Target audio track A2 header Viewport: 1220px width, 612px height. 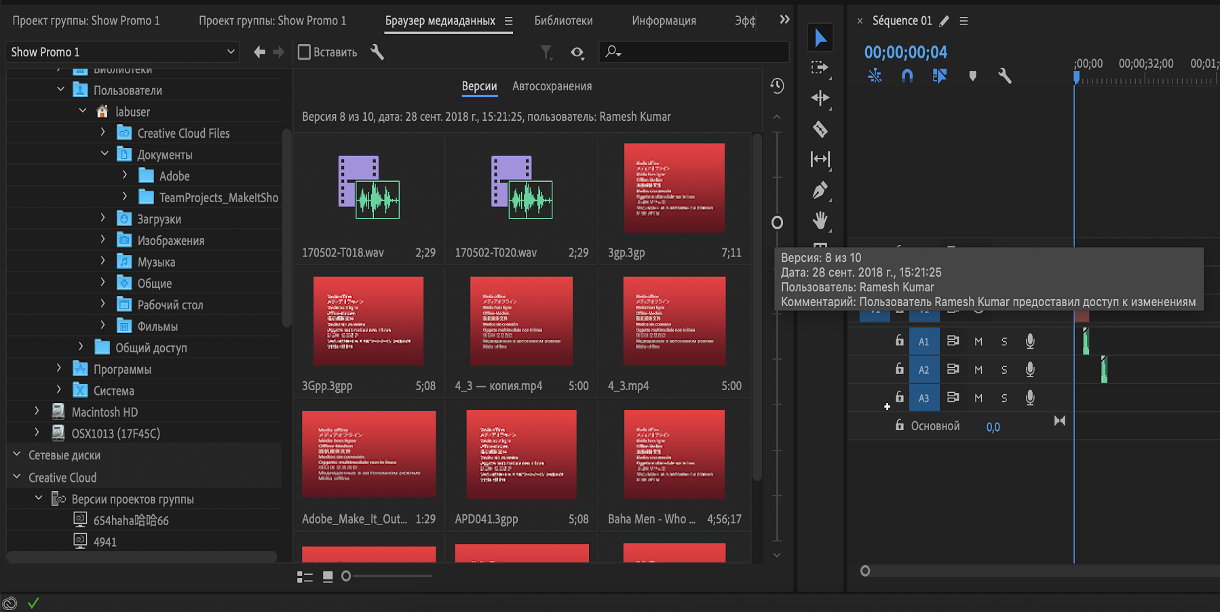click(x=923, y=370)
